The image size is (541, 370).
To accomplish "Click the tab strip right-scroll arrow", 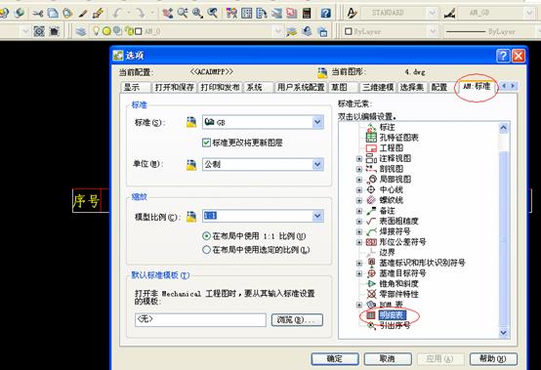I will coord(513,86).
